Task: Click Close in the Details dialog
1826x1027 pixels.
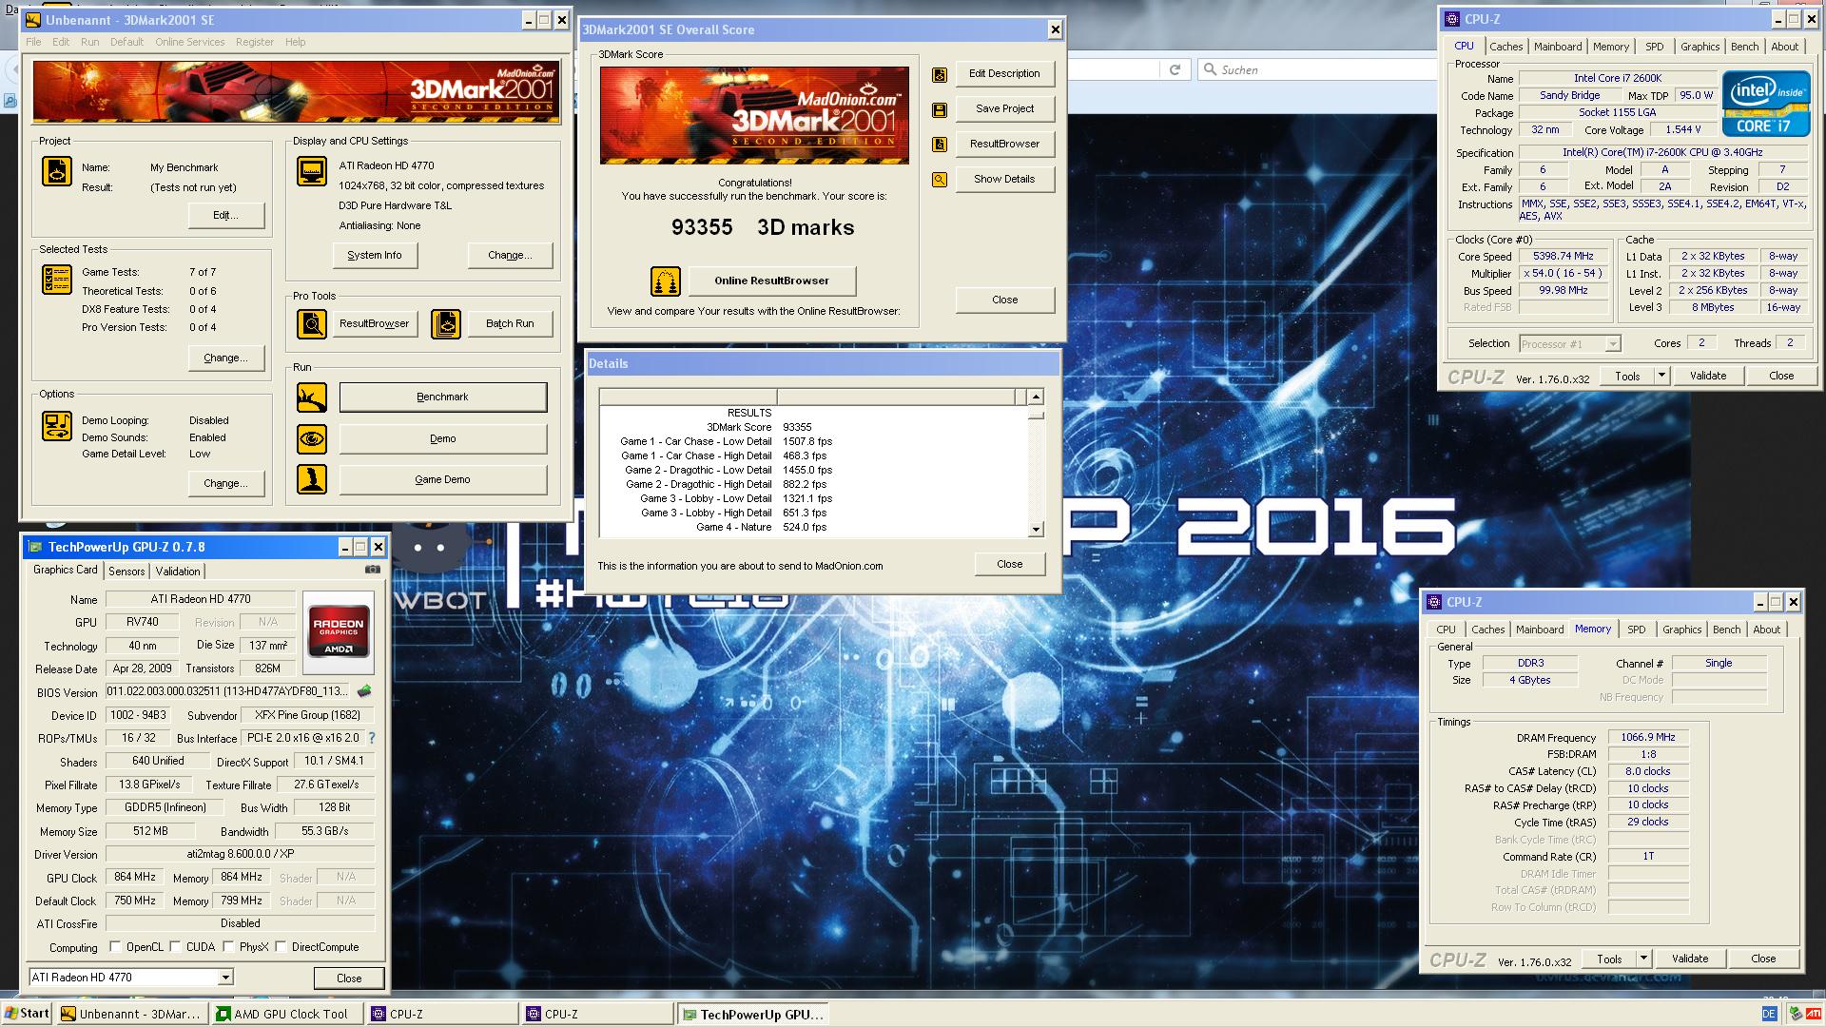Action: tap(1010, 565)
